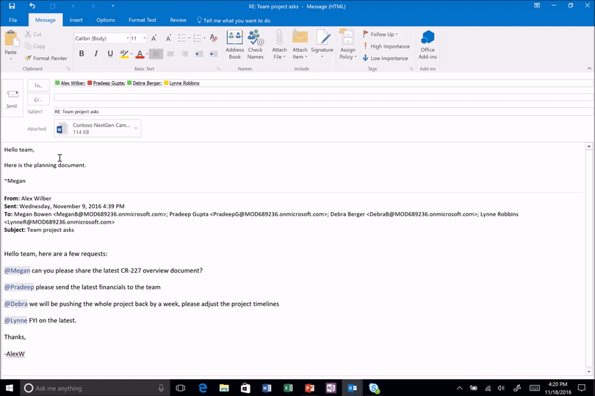Open Office Add-ins

(428, 45)
